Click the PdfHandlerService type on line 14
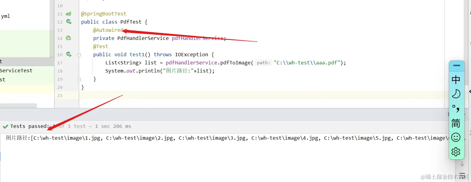This screenshot has width=471, height=182. pos(143,38)
